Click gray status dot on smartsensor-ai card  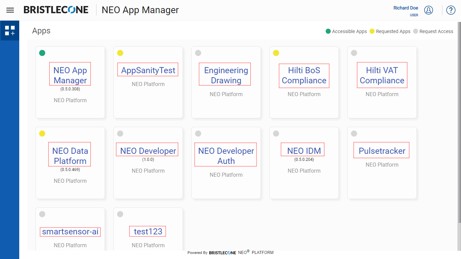coord(42,214)
